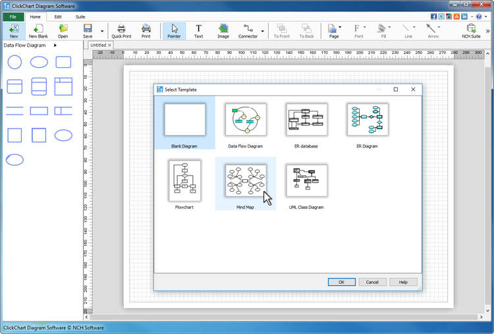Click the LinkedIn share icon
This screenshot has width=494, height=334.
coord(464,16)
